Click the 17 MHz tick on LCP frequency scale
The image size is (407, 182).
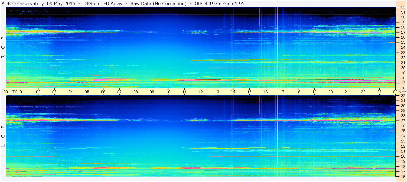click(x=403, y=171)
